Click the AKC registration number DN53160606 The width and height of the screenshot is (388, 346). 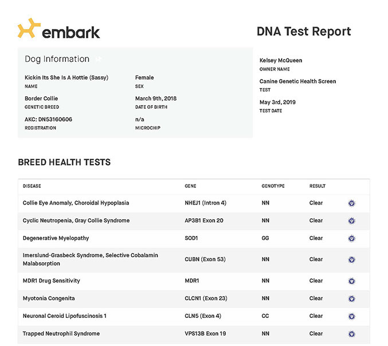coord(48,119)
